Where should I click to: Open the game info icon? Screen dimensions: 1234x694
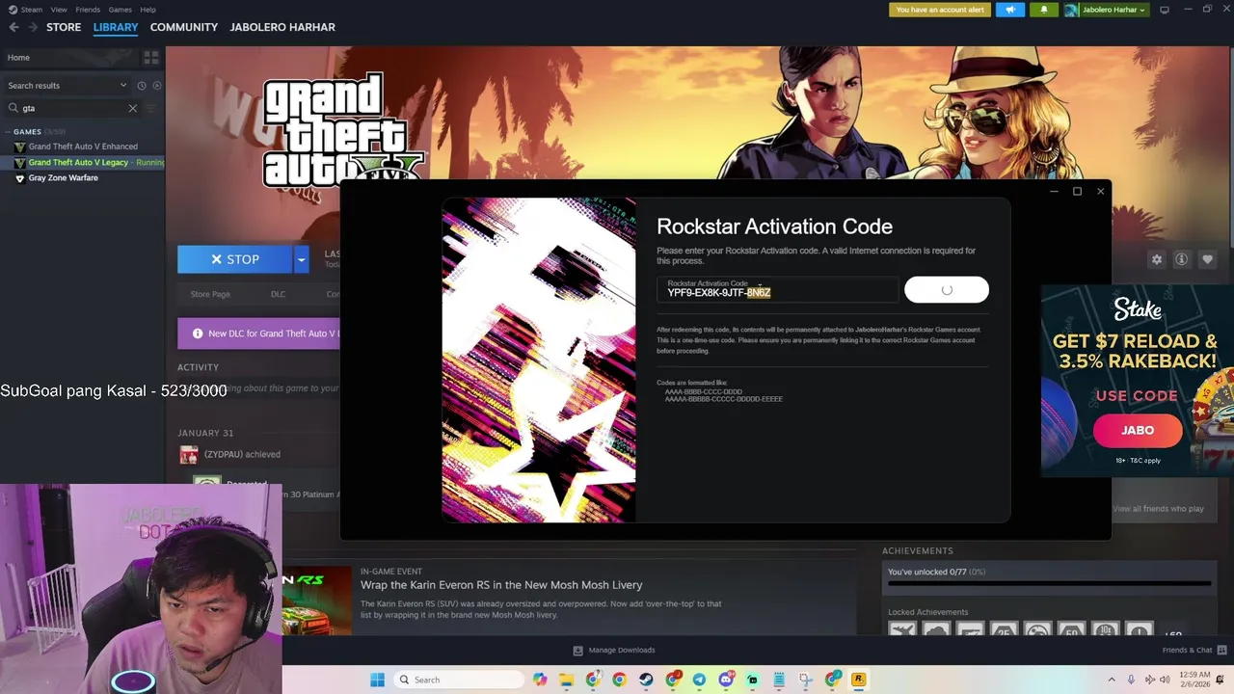1181,259
